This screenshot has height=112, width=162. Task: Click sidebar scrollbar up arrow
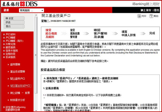click(36, 15)
